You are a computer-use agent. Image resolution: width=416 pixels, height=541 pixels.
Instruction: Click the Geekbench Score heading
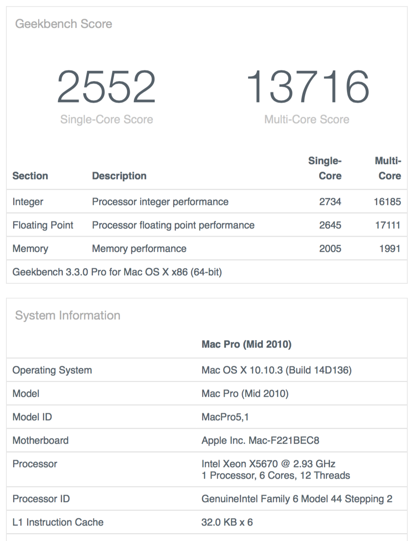coord(64,24)
